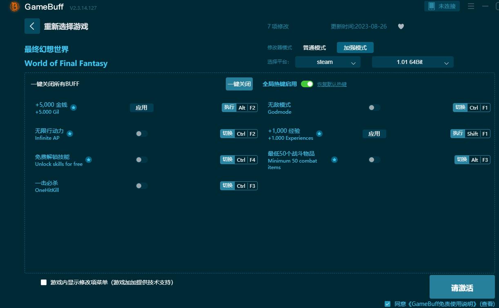
Task: Switch to 普通模式
Action: click(314, 47)
